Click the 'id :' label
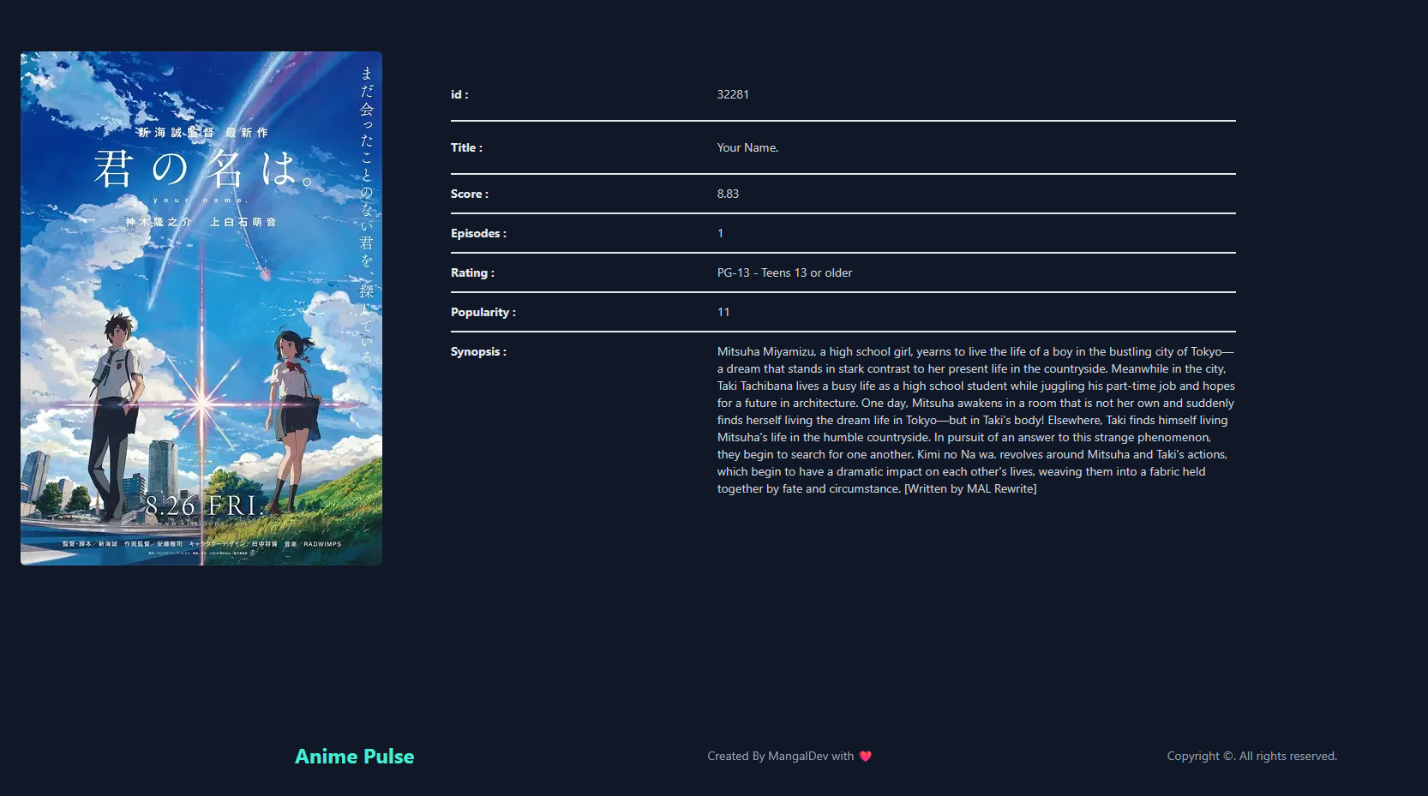The image size is (1428, 796). (x=459, y=94)
